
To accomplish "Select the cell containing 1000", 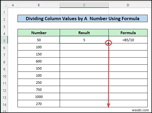I will point(39,97).
